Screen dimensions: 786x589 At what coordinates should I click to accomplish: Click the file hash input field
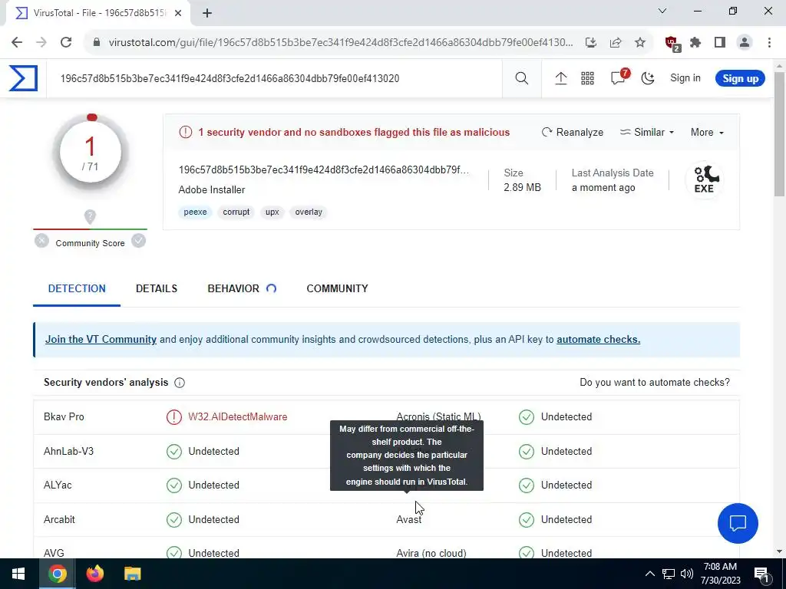274,78
